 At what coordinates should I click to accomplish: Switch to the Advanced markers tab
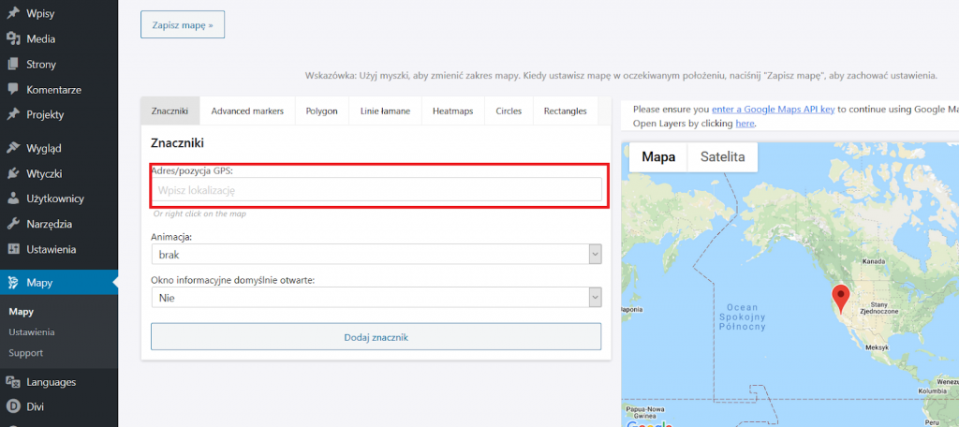tap(247, 111)
